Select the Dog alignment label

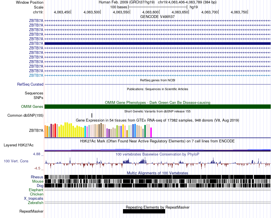[40, 186]
